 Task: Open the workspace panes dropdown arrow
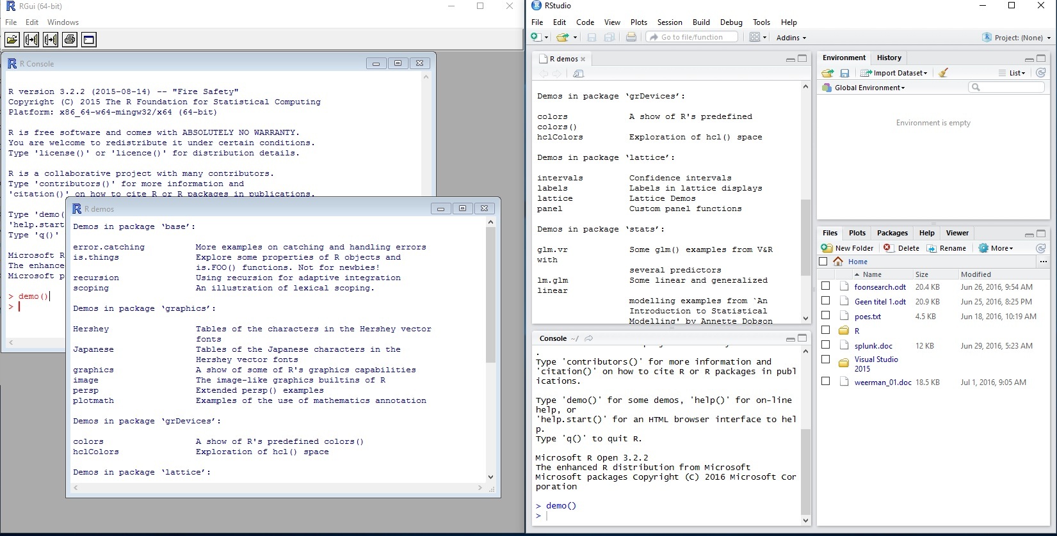(x=764, y=38)
